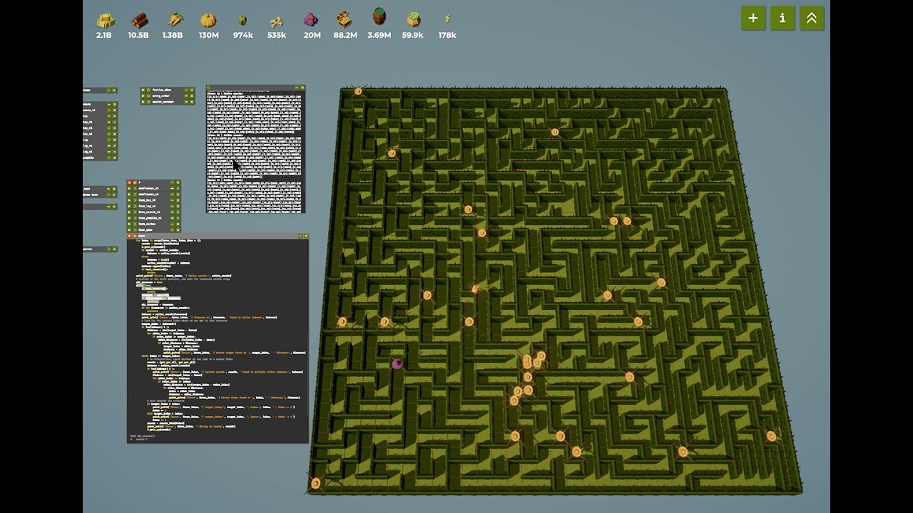Run the farm_cactus script with play button
The height and width of the screenshot is (513, 913).
pyautogui.click(x=129, y=224)
